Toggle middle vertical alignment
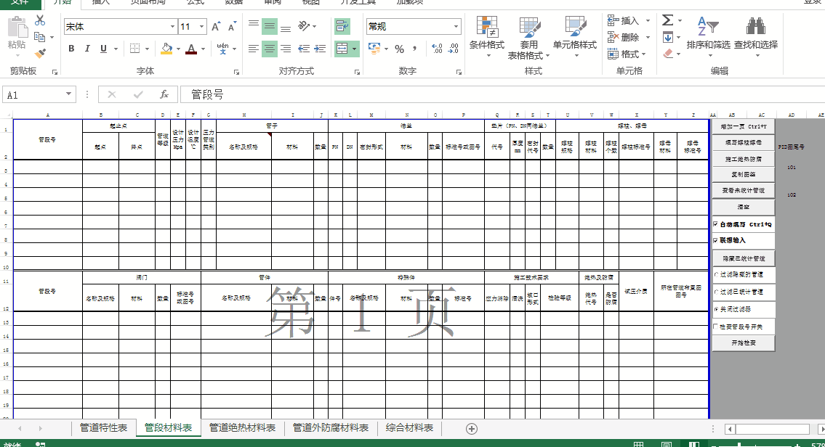Screen dimensions: 825x447 click(x=270, y=26)
